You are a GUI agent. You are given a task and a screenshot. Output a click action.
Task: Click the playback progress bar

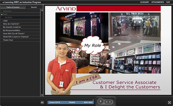tap(71, 102)
